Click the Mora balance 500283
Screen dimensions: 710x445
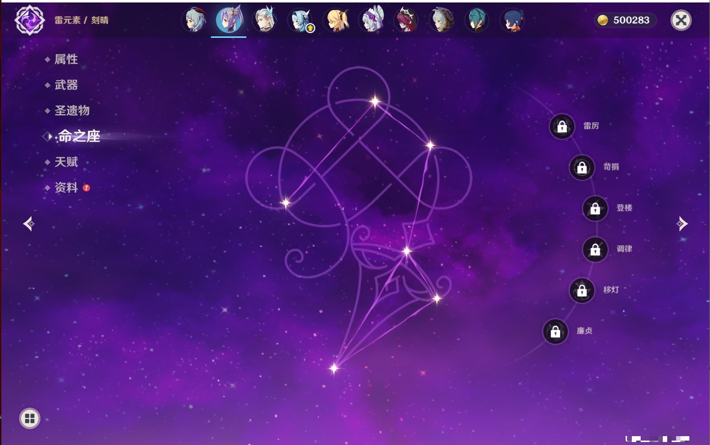coord(631,20)
